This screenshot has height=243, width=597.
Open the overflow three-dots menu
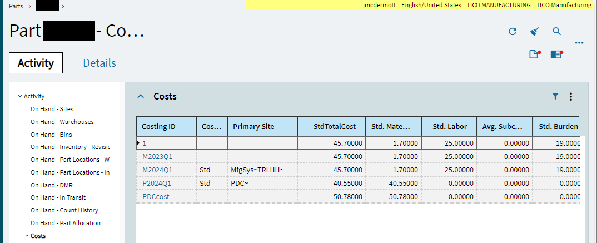(x=579, y=43)
